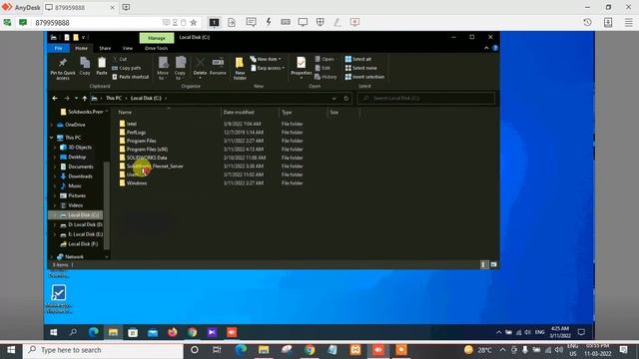Switch to the Home ribbon tab
639x359 pixels.
point(81,48)
